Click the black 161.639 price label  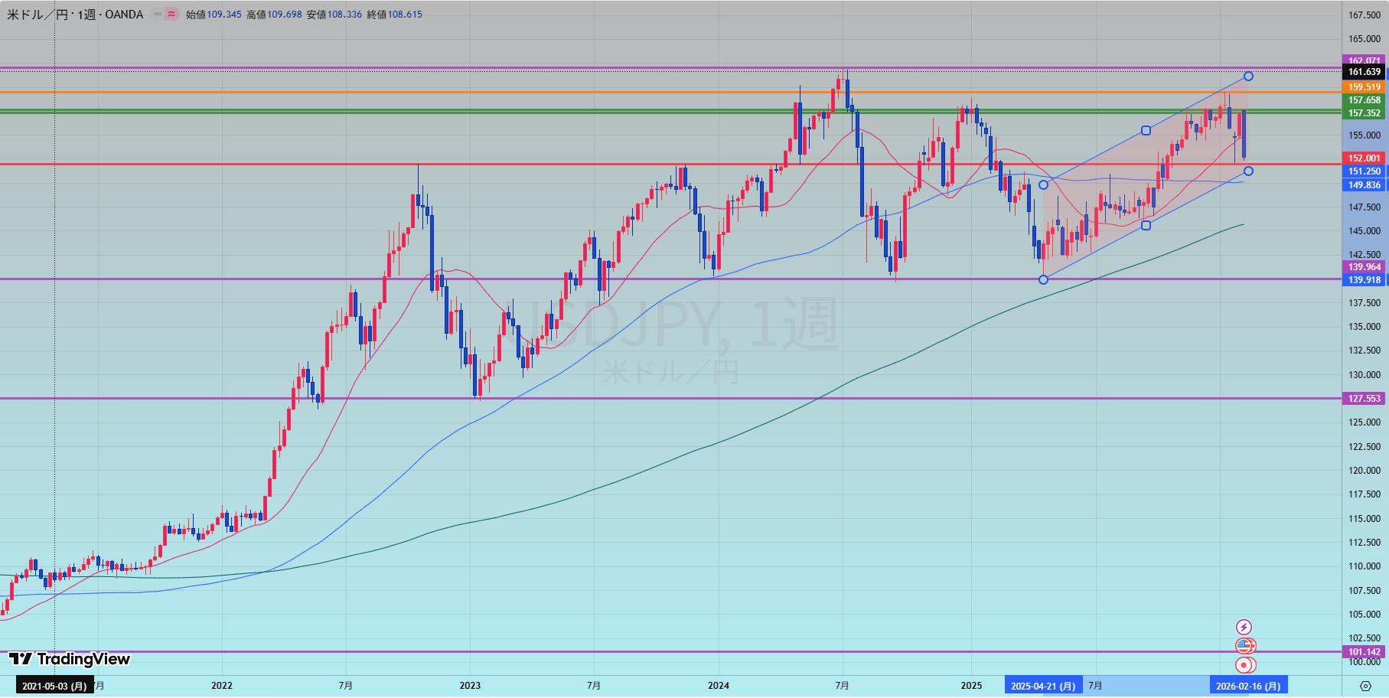[1364, 72]
